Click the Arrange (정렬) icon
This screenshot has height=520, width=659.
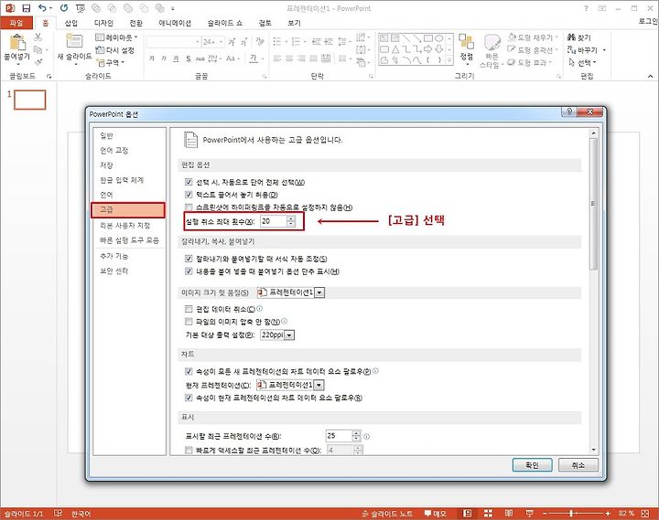466,42
